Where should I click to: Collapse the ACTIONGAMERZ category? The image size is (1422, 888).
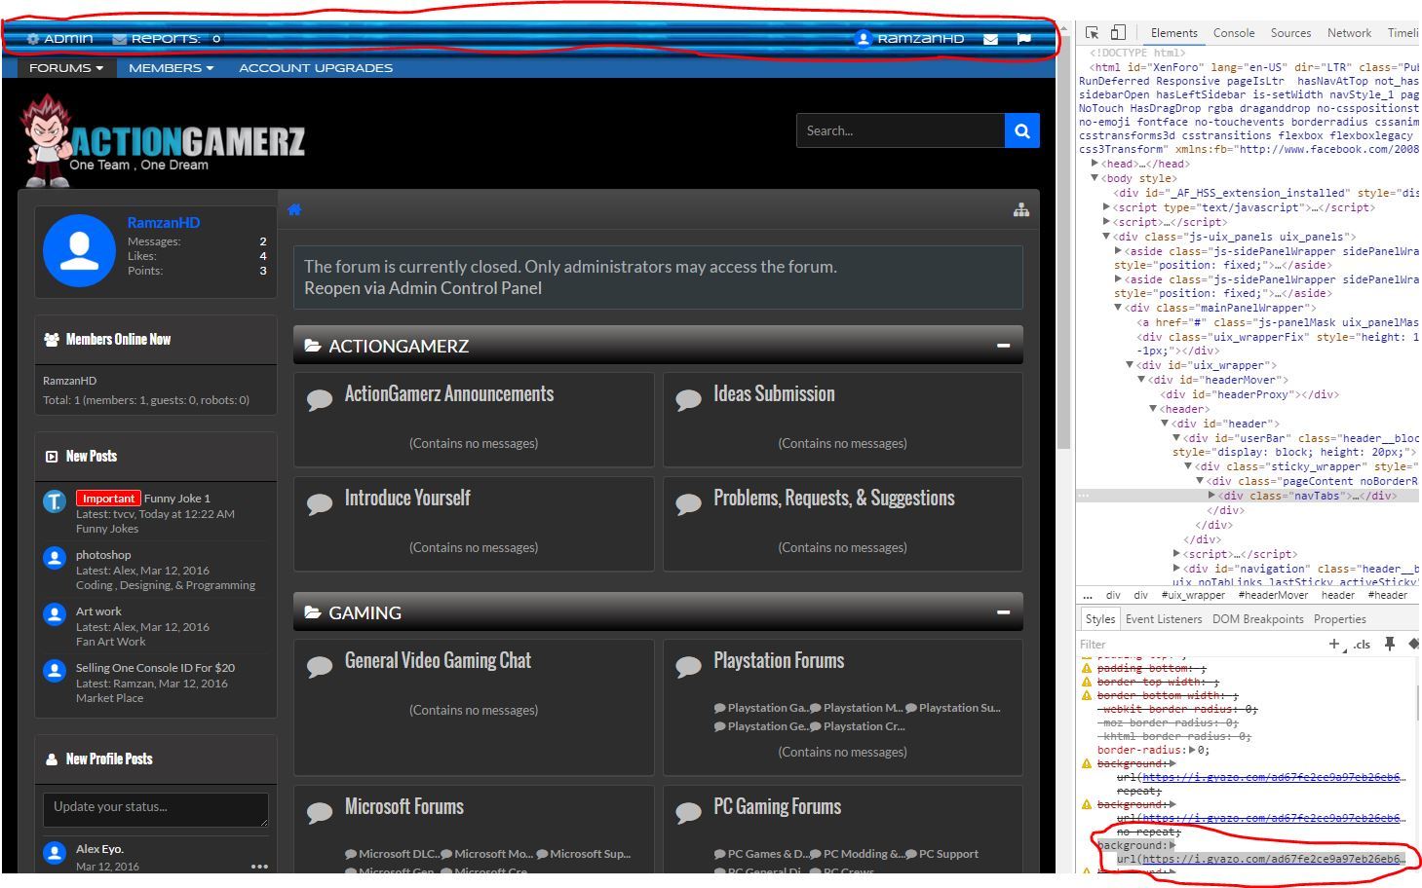tap(1003, 346)
